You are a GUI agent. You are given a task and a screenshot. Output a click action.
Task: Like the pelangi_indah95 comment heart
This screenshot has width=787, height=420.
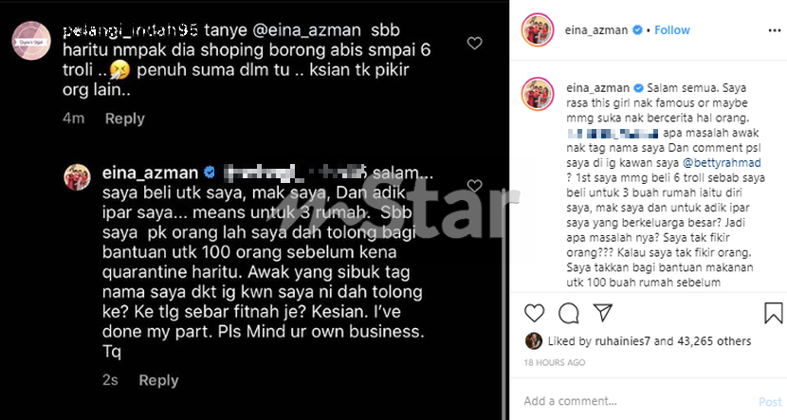(474, 44)
